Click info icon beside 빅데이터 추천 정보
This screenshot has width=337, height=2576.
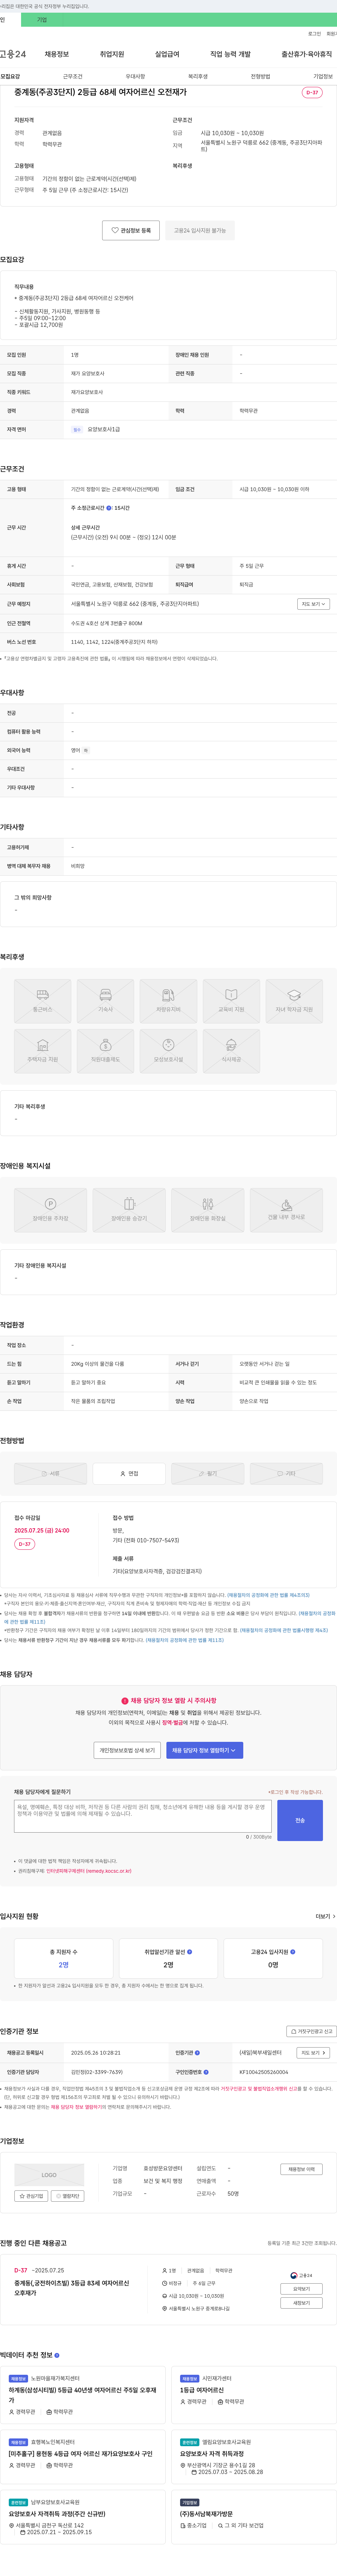pyautogui.click(x=57, y=2355)
